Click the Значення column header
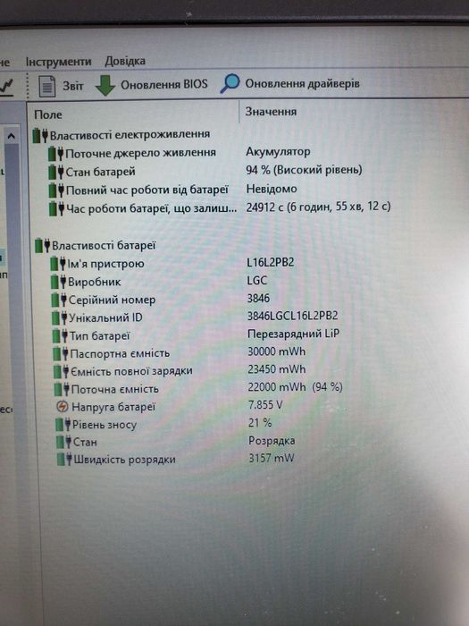The width and height of the screenshot is (469, 626). pyautogui.click(x=271, y=112)
